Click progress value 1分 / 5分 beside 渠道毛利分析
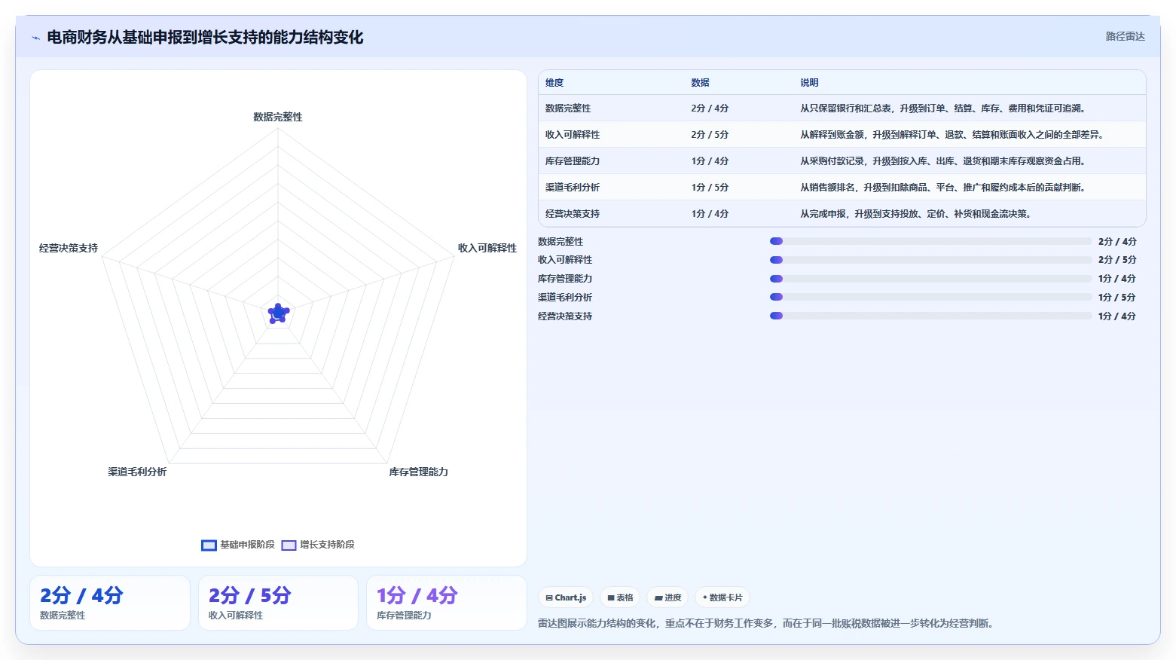 pos(1117,298)
